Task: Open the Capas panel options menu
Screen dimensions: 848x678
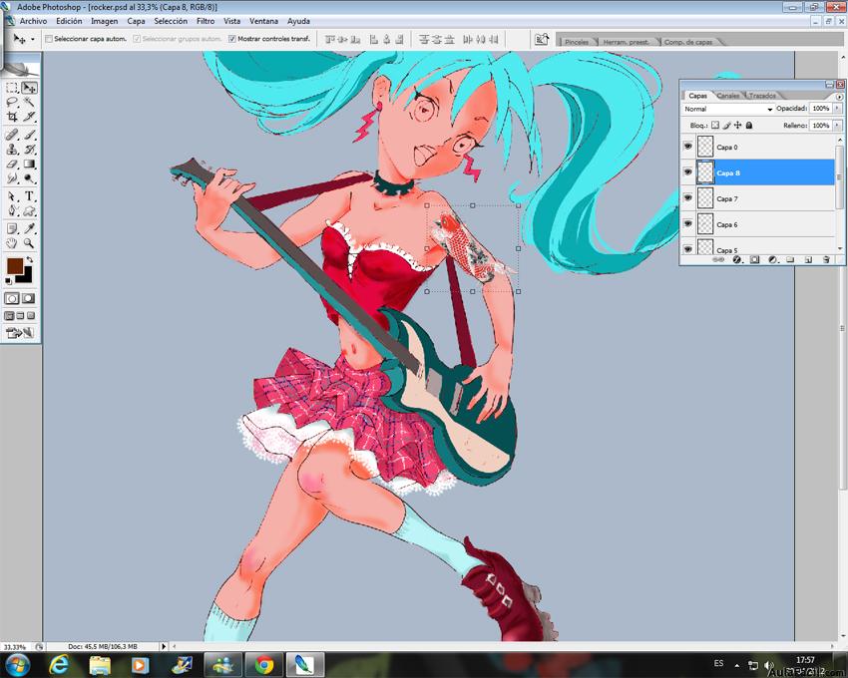Action: click(x=839, y=97)
